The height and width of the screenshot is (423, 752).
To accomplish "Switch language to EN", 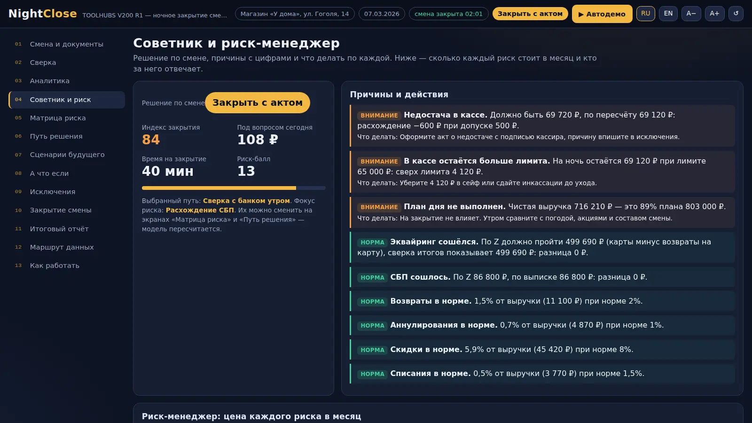I will 668,14.
